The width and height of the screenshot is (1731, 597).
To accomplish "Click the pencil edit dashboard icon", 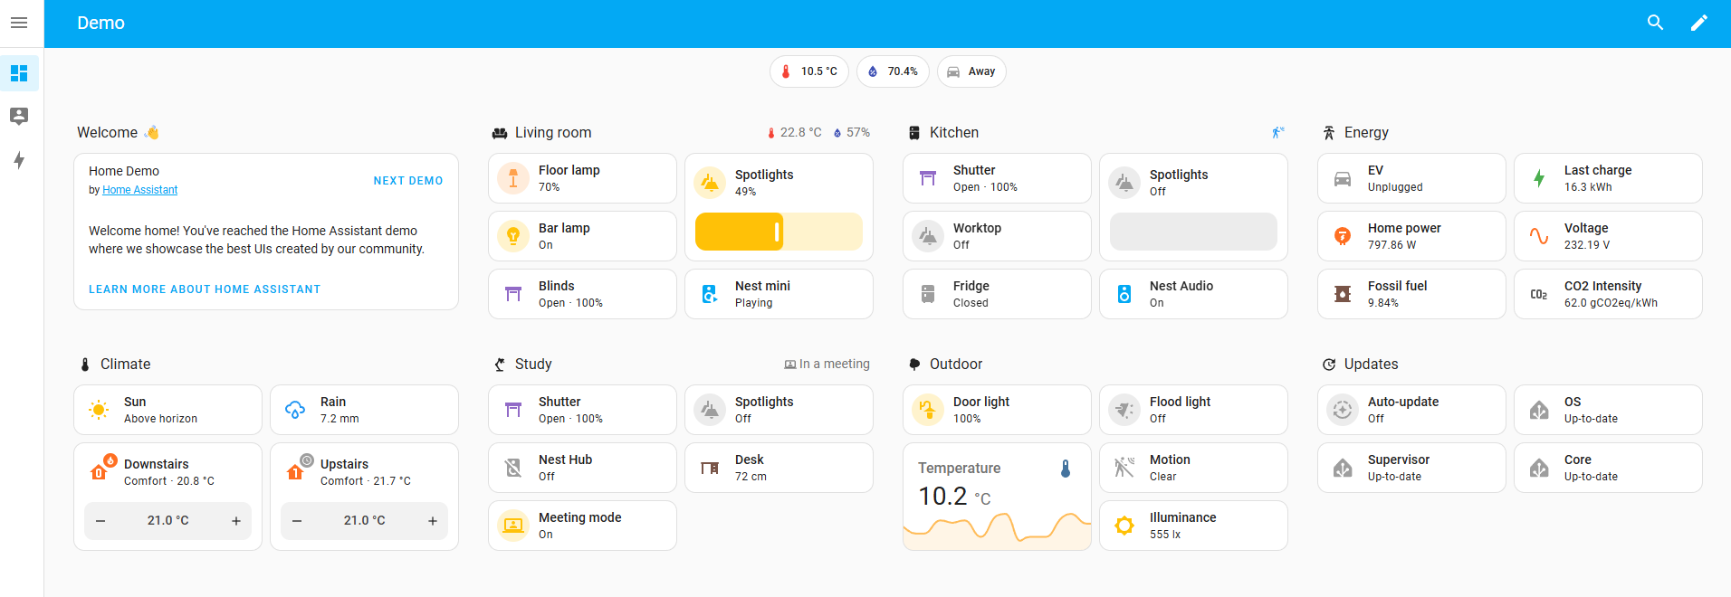I will point(1699,23).
